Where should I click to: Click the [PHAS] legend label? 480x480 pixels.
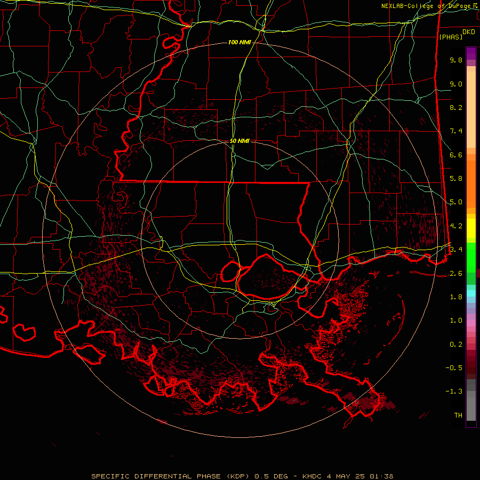[x=451, y=37]
